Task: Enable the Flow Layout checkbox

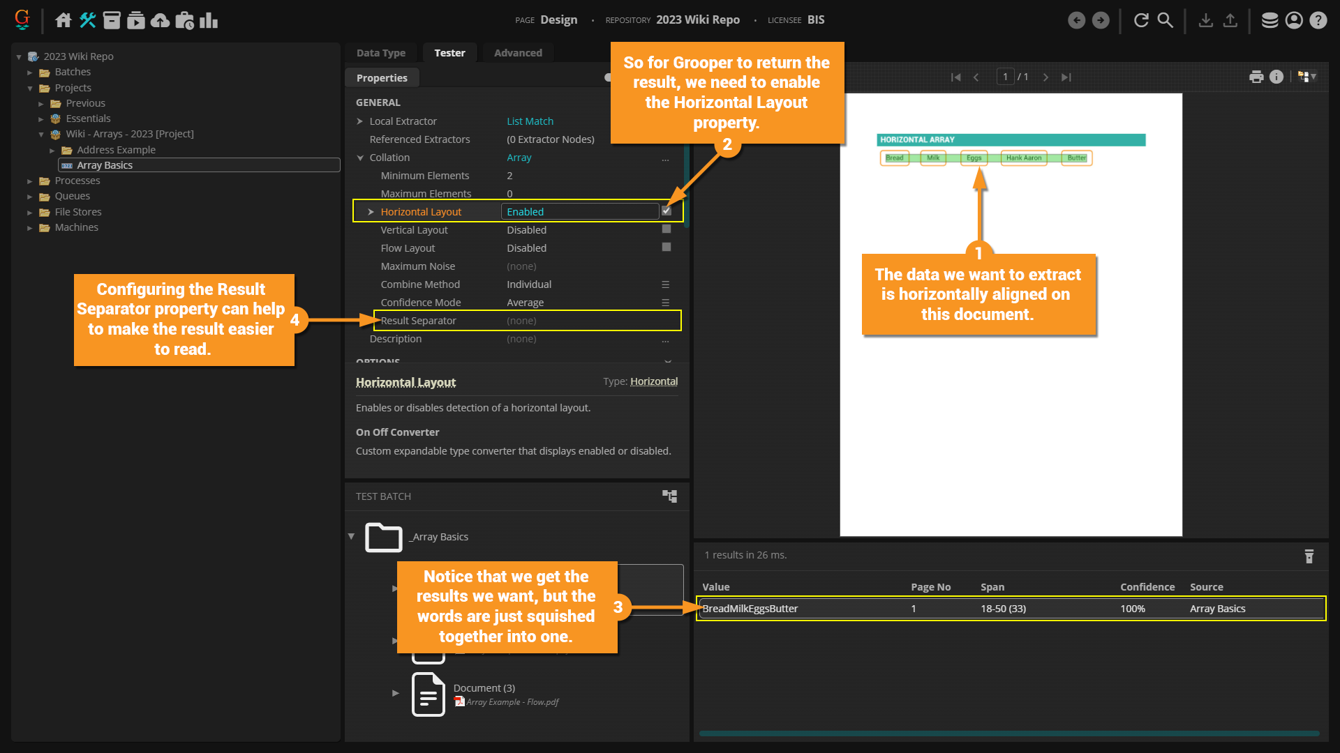Action: (667, 248)
